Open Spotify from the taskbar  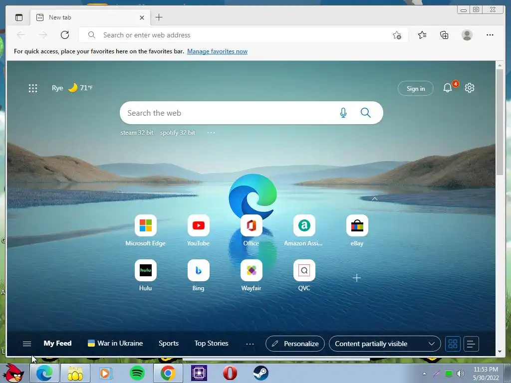pos(137,373)
